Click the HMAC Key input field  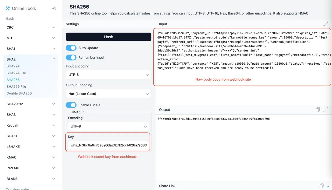point(108,145)
